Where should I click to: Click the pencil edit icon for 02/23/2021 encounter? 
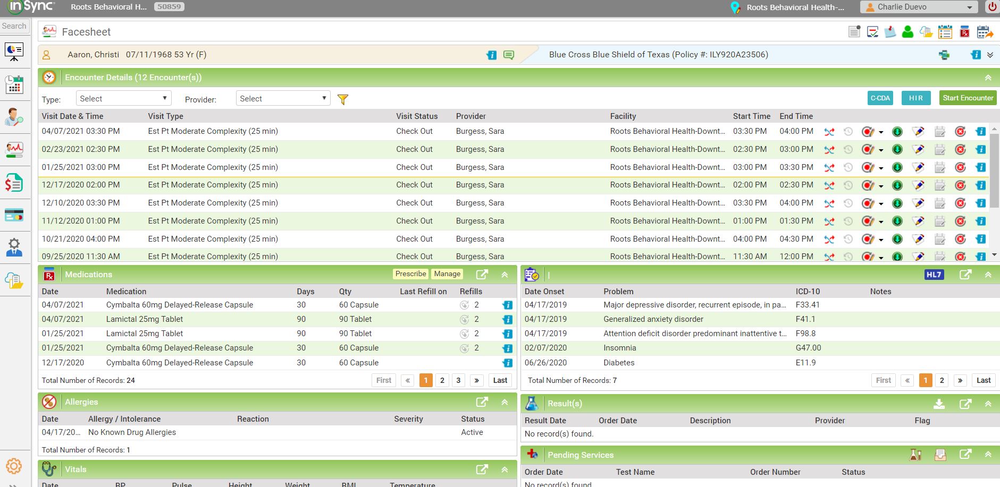(918, 150)
